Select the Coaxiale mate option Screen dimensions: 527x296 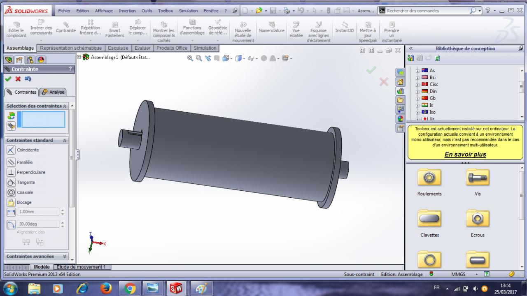[x=11, y=192]
